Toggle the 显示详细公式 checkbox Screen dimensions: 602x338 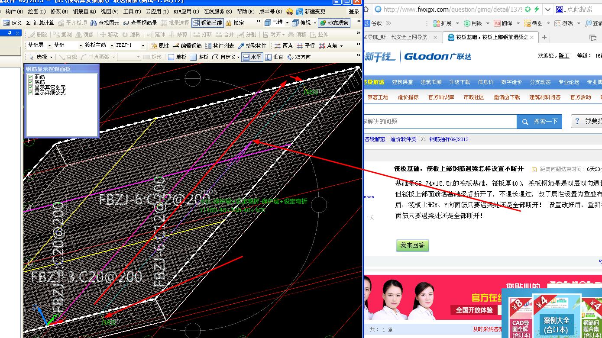click(x=30, y=93)
